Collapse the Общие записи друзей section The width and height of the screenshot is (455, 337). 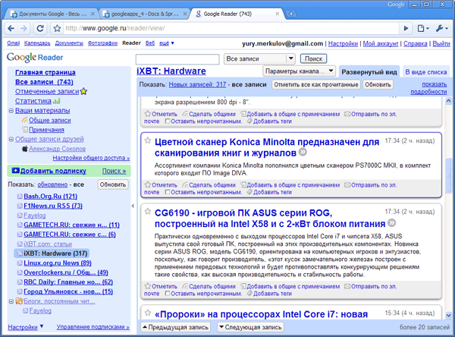[11, 139]
